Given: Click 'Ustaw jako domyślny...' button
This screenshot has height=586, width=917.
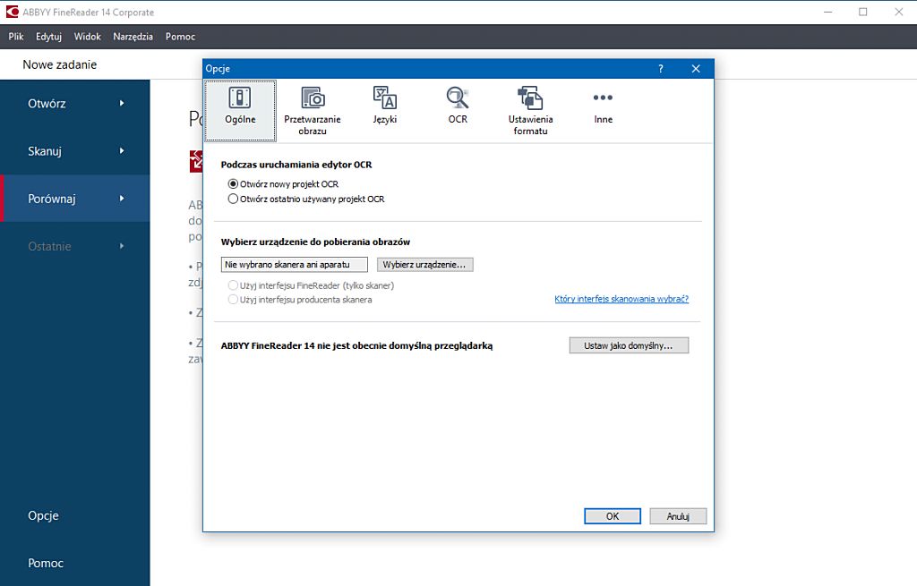Looking at the screenshot, I should click(x=629, y=345).
